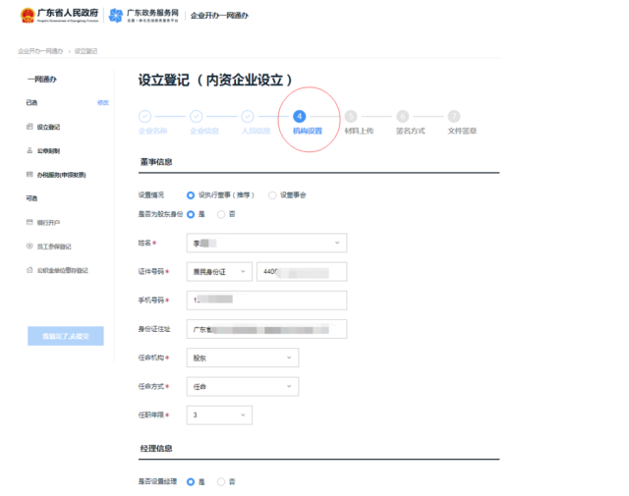This screenshot has width=629, height=496.
Task: Click the 设立登记(内资企业设立) page title
Action: click(215, 80)
